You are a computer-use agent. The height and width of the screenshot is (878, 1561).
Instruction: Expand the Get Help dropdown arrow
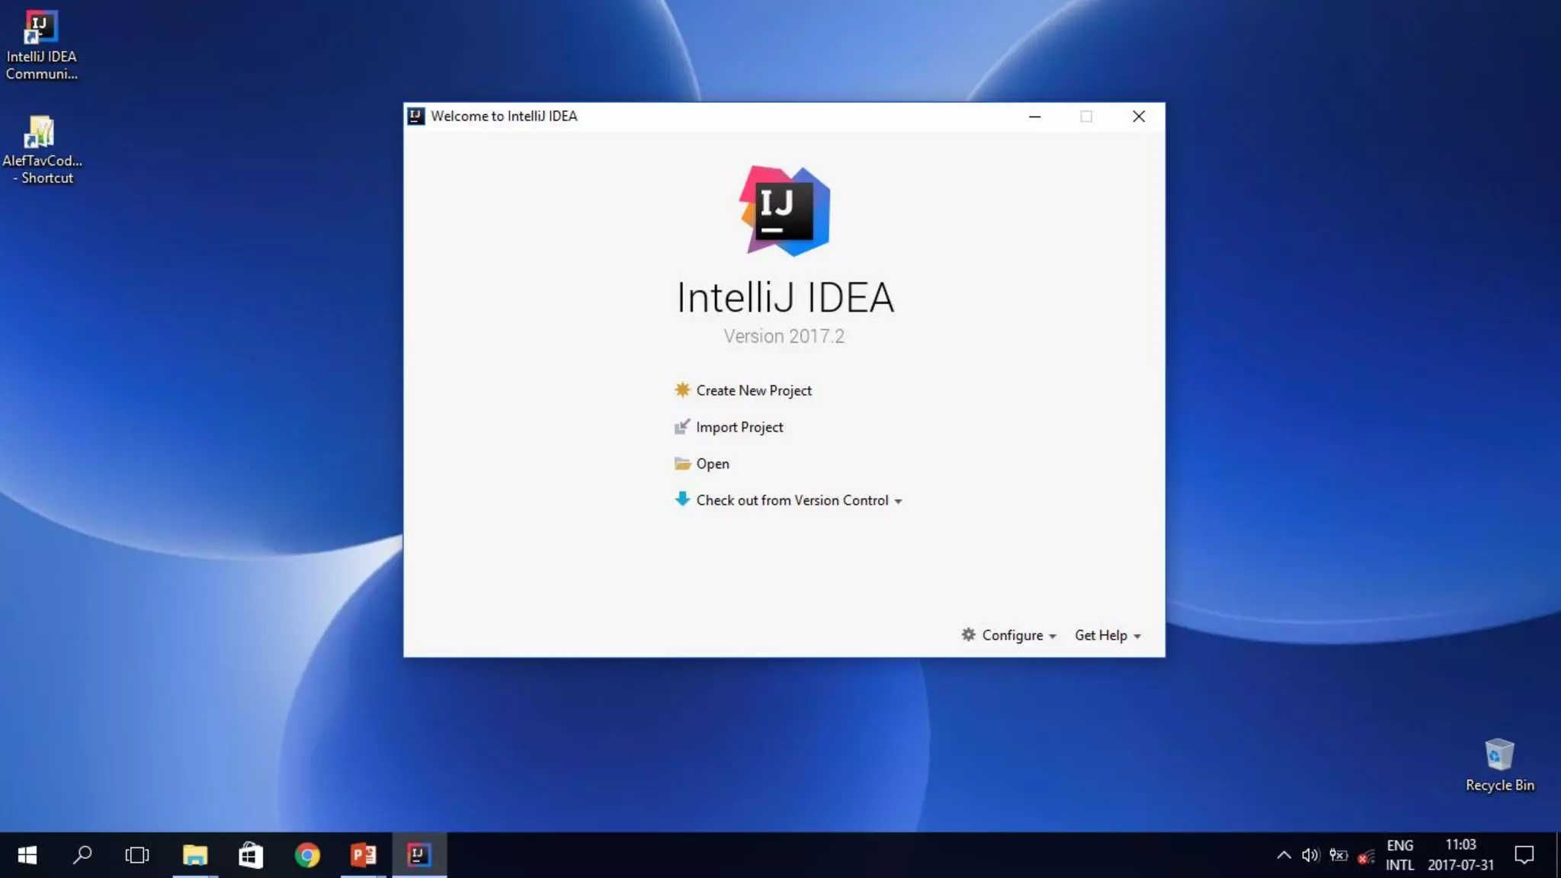coord(1137,636)
